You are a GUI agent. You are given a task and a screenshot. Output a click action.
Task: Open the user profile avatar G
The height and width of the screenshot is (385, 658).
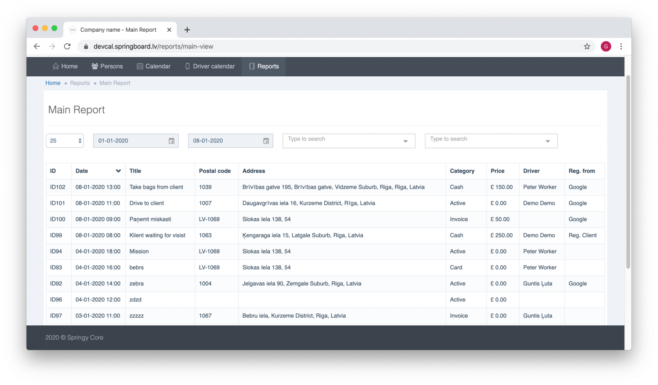coord(606,46)
